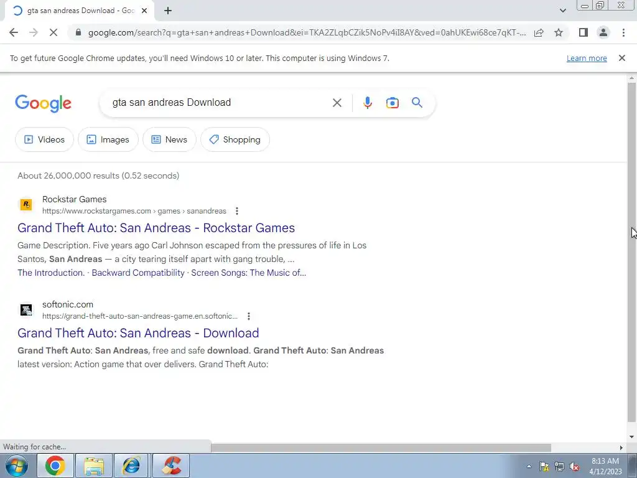Open CCleaner from the taskbar

tap(171, 466)
